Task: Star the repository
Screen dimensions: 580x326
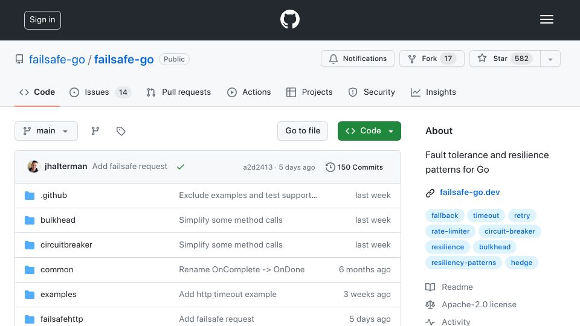Action: pyautogui.click(x=504, y=59)
